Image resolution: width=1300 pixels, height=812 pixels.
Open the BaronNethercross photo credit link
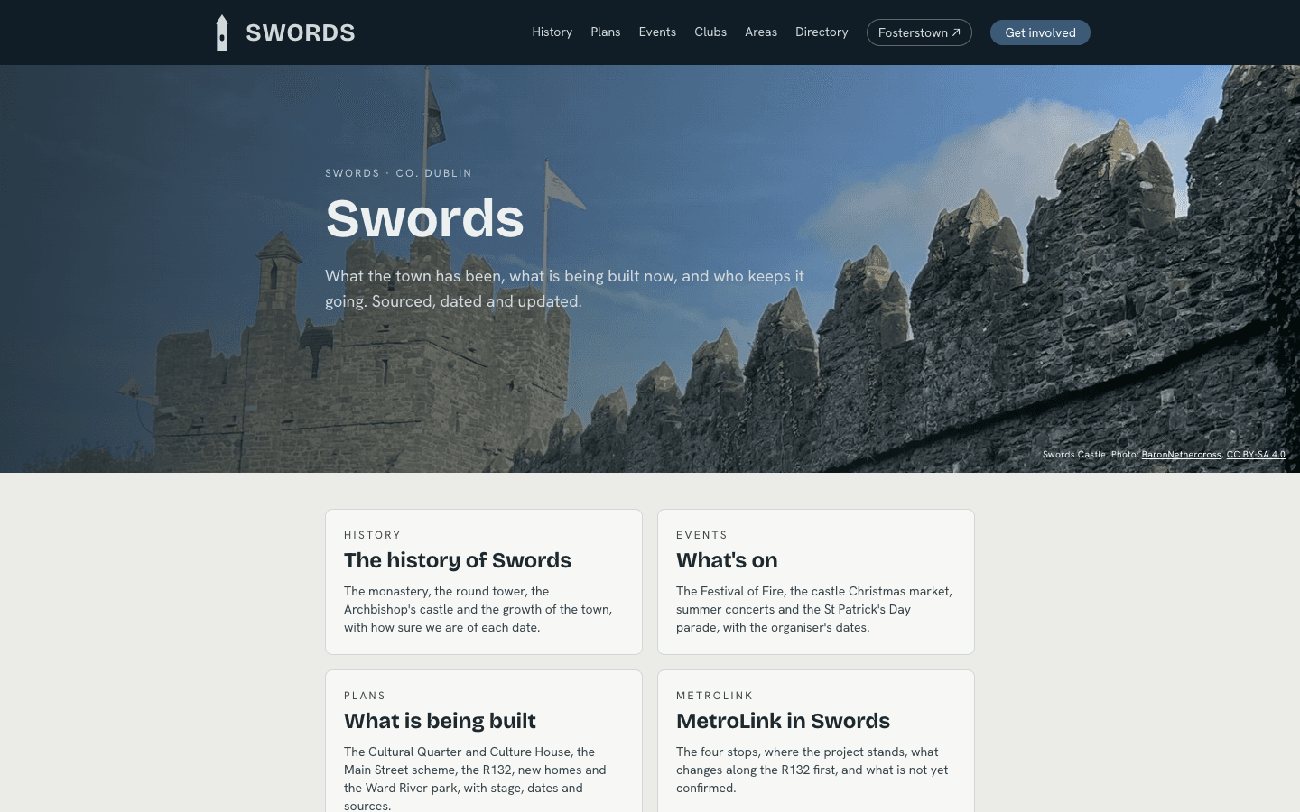coord(1181,455)
